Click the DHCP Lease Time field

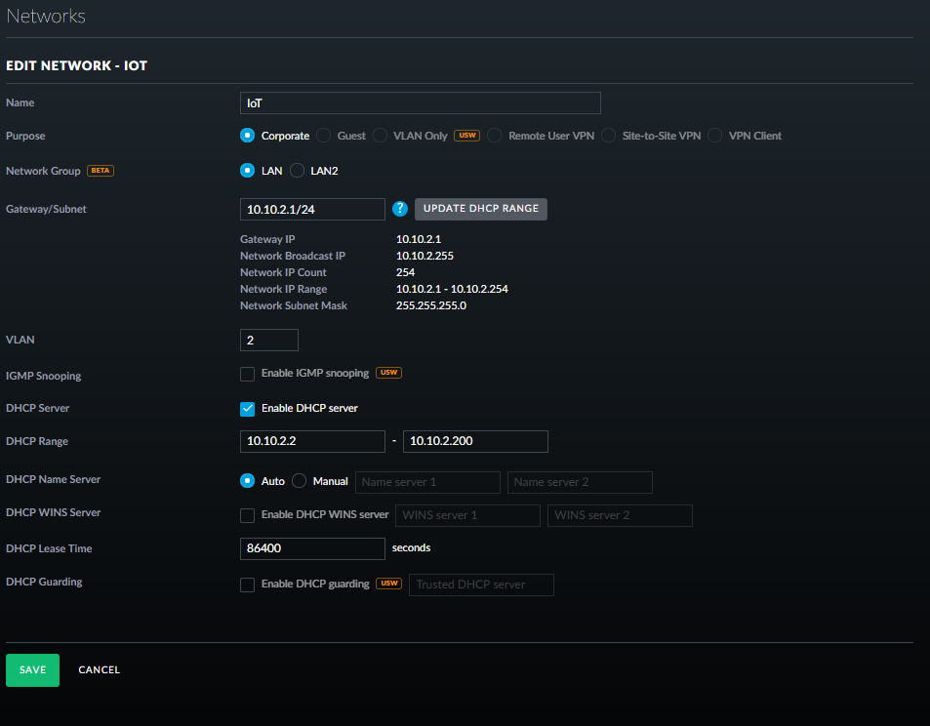point(312,548)
